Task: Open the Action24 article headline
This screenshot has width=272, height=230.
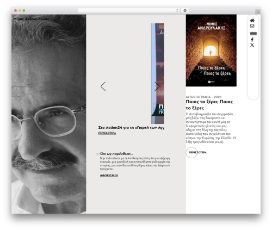Action: [x=131, y=128]
